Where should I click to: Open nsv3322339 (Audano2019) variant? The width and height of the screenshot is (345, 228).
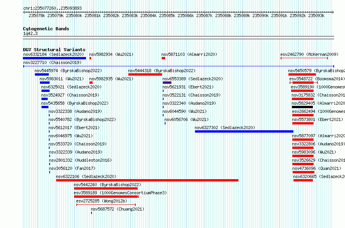76,152
